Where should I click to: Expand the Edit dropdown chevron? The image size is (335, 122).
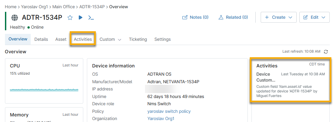(x=323, y=17)
